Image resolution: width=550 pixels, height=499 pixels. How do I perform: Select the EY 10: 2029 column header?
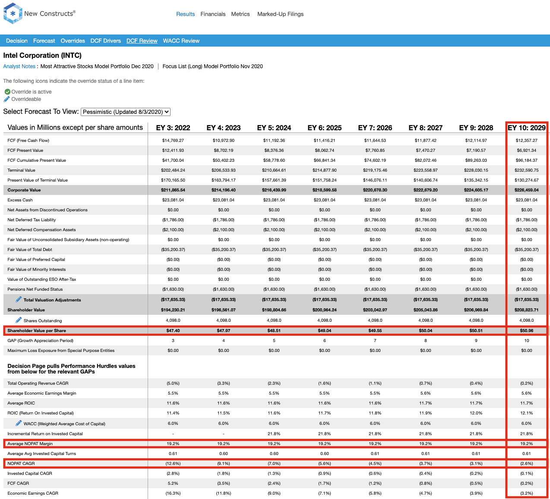tap(527, 128)
